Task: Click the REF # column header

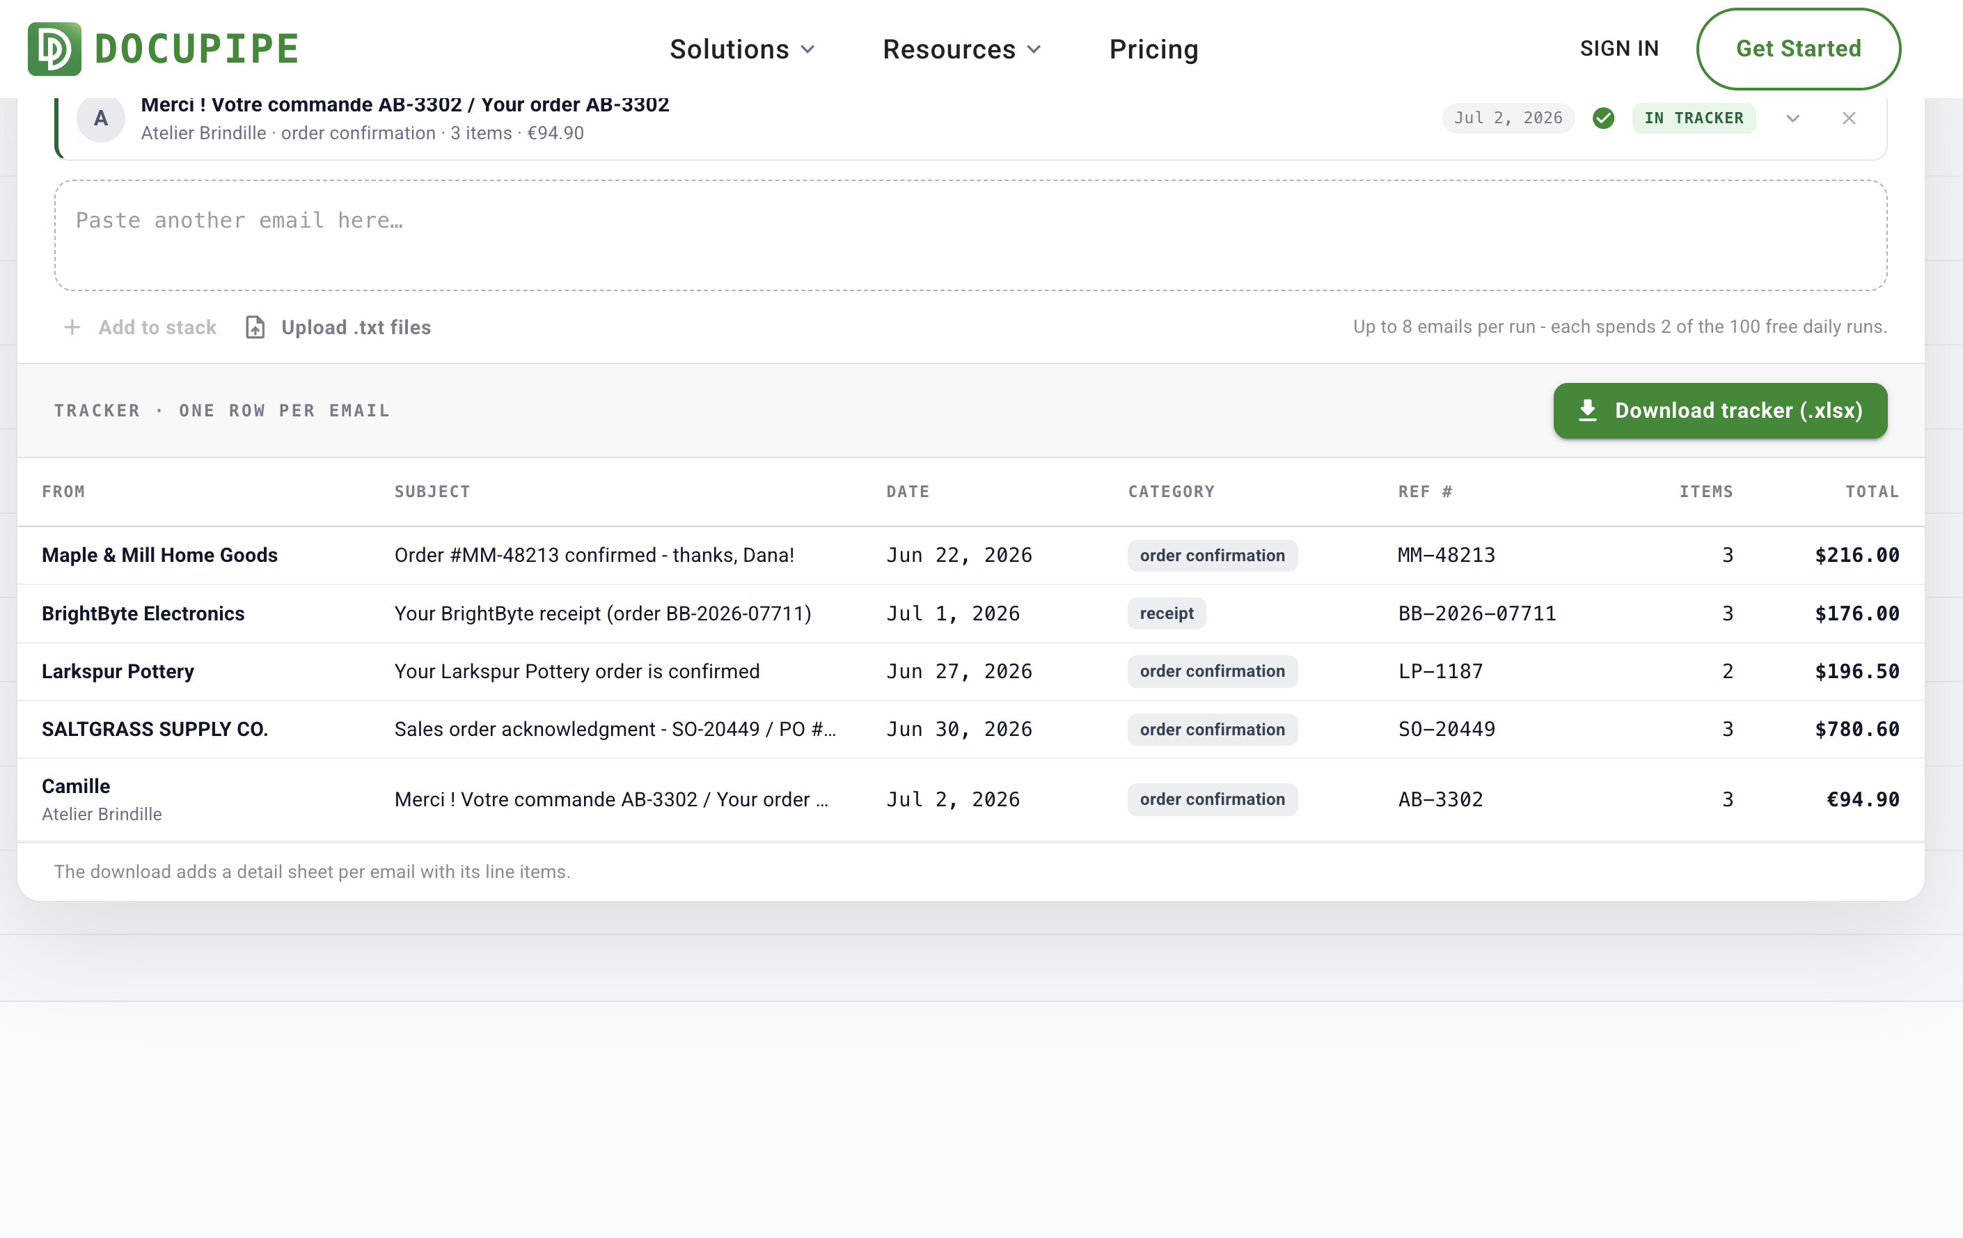Action: click(1424, 492)
